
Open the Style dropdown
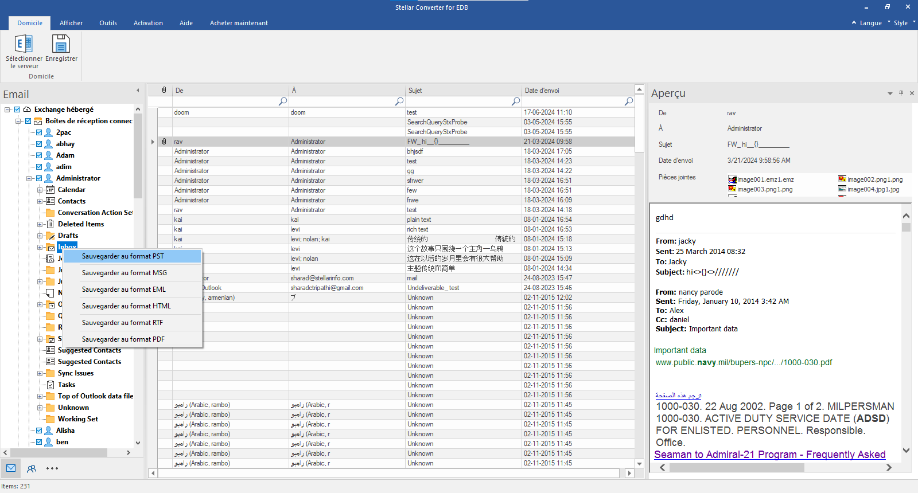901,23
